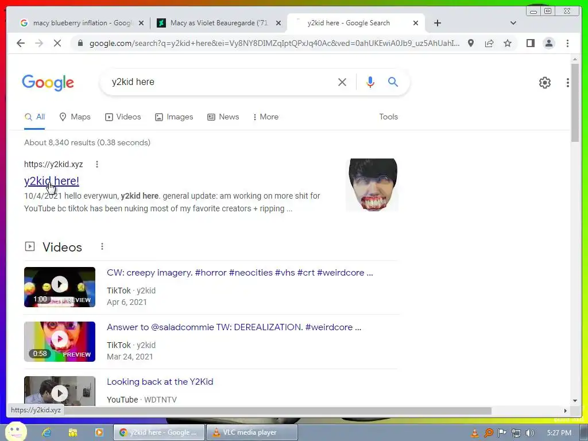
Task: Switch to News search filter
Action: [x=223, y=117]
